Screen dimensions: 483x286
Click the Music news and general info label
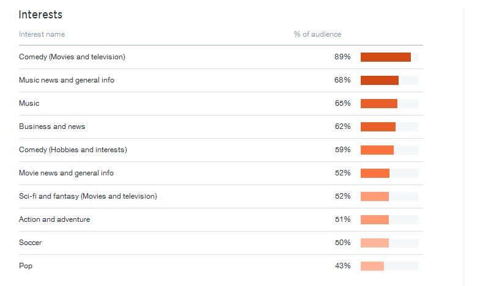click(66, 80)
